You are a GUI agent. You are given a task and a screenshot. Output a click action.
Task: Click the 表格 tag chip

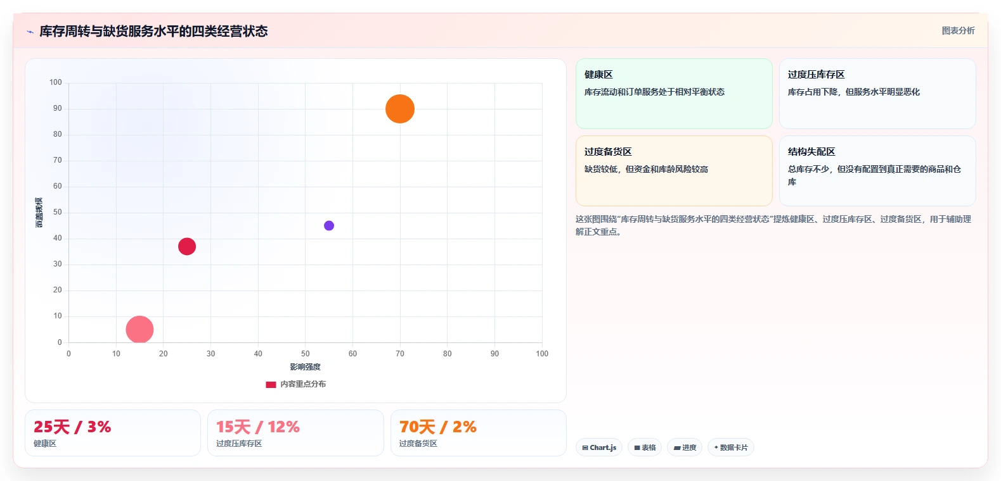point(645,447)
